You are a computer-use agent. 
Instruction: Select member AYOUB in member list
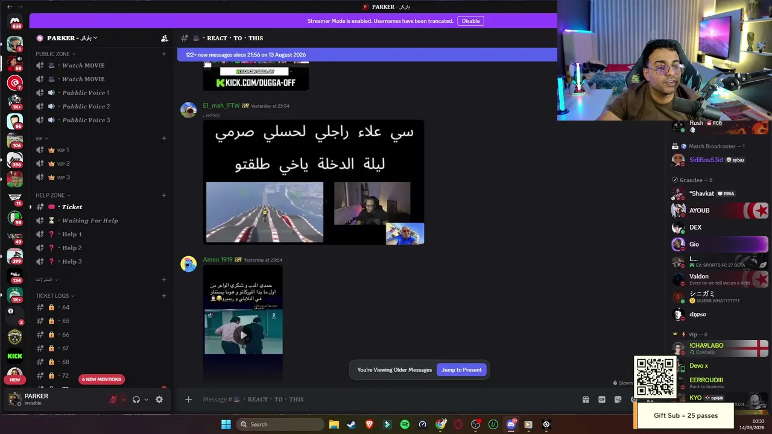pyautogui.click(x=720, y=210)
